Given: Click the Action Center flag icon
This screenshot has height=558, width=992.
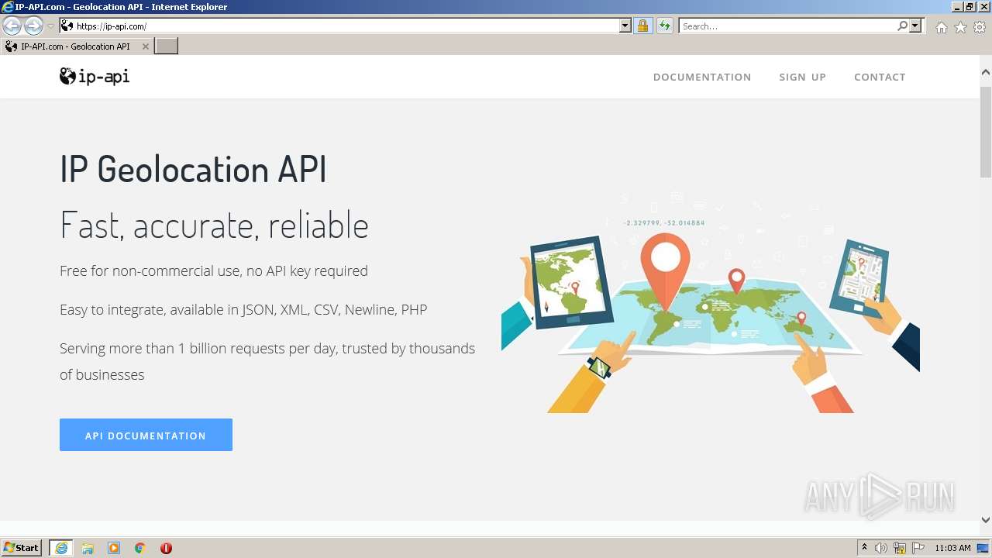Looking at the screenshot, I should point(918,548).
